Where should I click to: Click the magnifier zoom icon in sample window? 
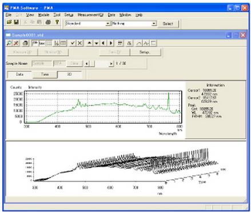pyautogui.click(x=9, y=43)
